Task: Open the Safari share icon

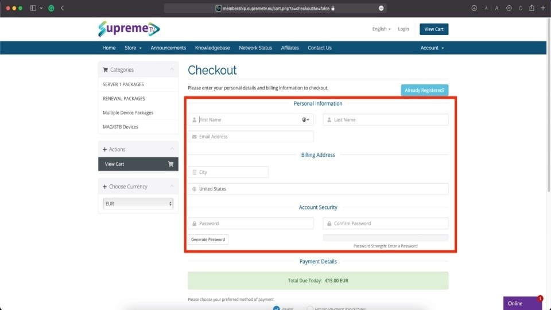Action: (531, 7)
